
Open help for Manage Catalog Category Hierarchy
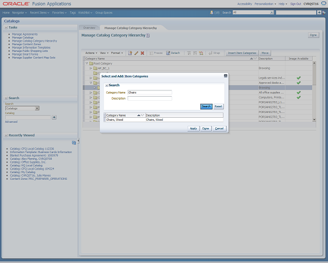point(148,35)
